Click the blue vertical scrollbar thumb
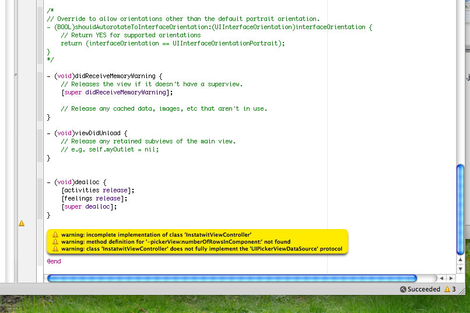 tap(461, 209)
